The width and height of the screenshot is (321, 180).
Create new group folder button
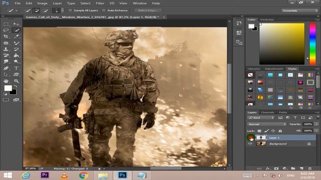tap(293, 168)
